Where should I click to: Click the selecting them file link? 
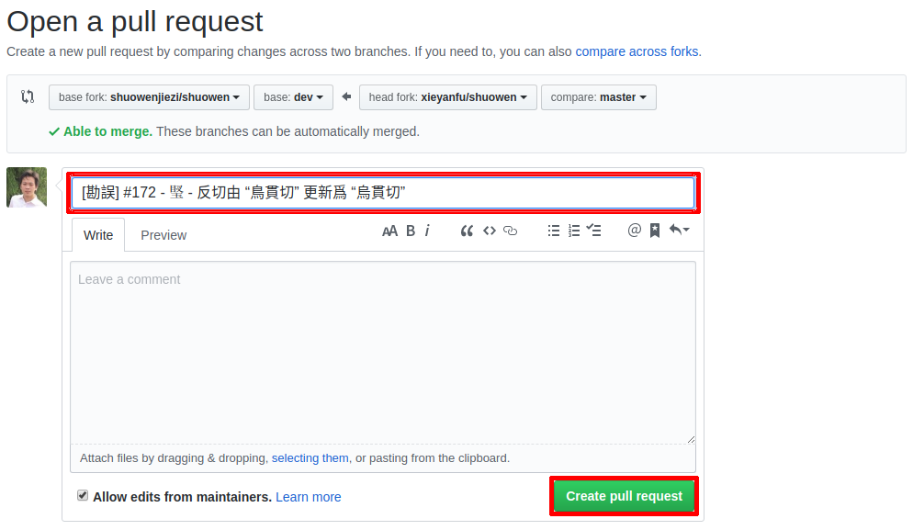tap(310, 458)
